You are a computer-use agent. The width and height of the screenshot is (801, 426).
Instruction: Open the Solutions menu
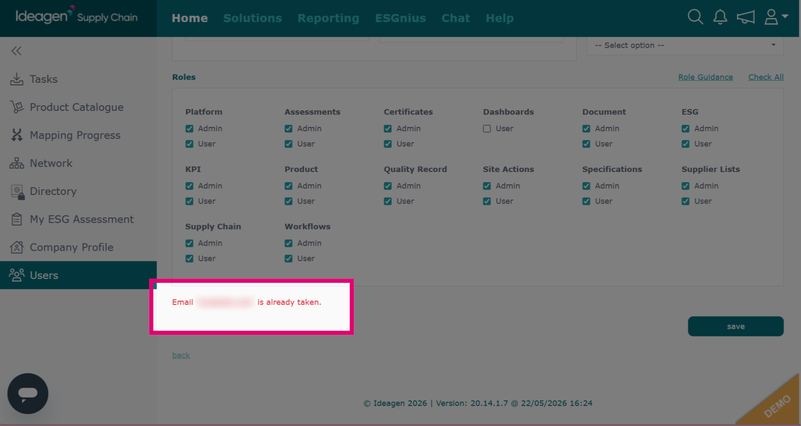252,18
